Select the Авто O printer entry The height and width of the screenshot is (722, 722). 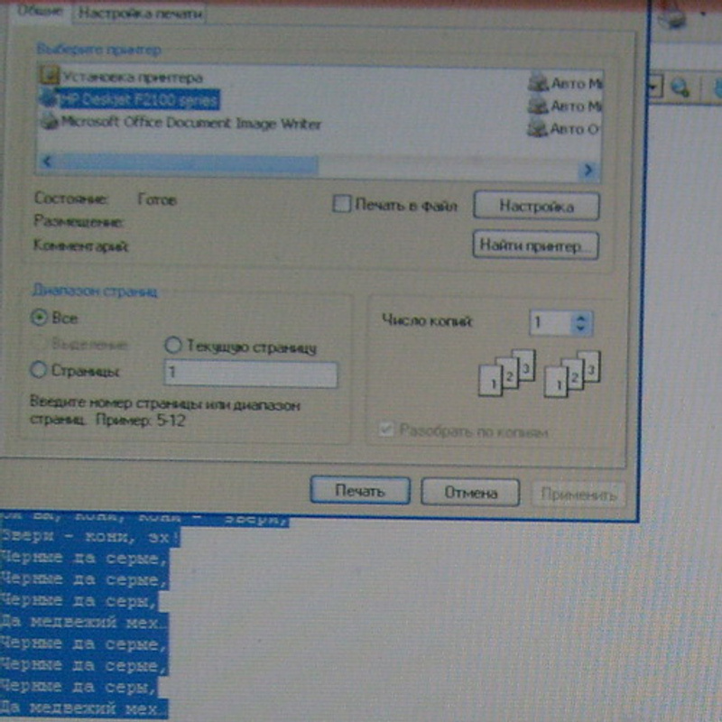[x=563, y=129]
